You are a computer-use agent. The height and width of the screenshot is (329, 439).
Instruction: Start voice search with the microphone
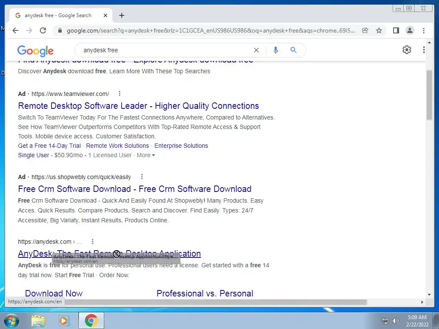click(x=276, y=50)
